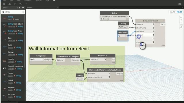The width and height of the screenshot is (184, 103).
Task: Click the Length node icon in library
Action: click(5, 60)
